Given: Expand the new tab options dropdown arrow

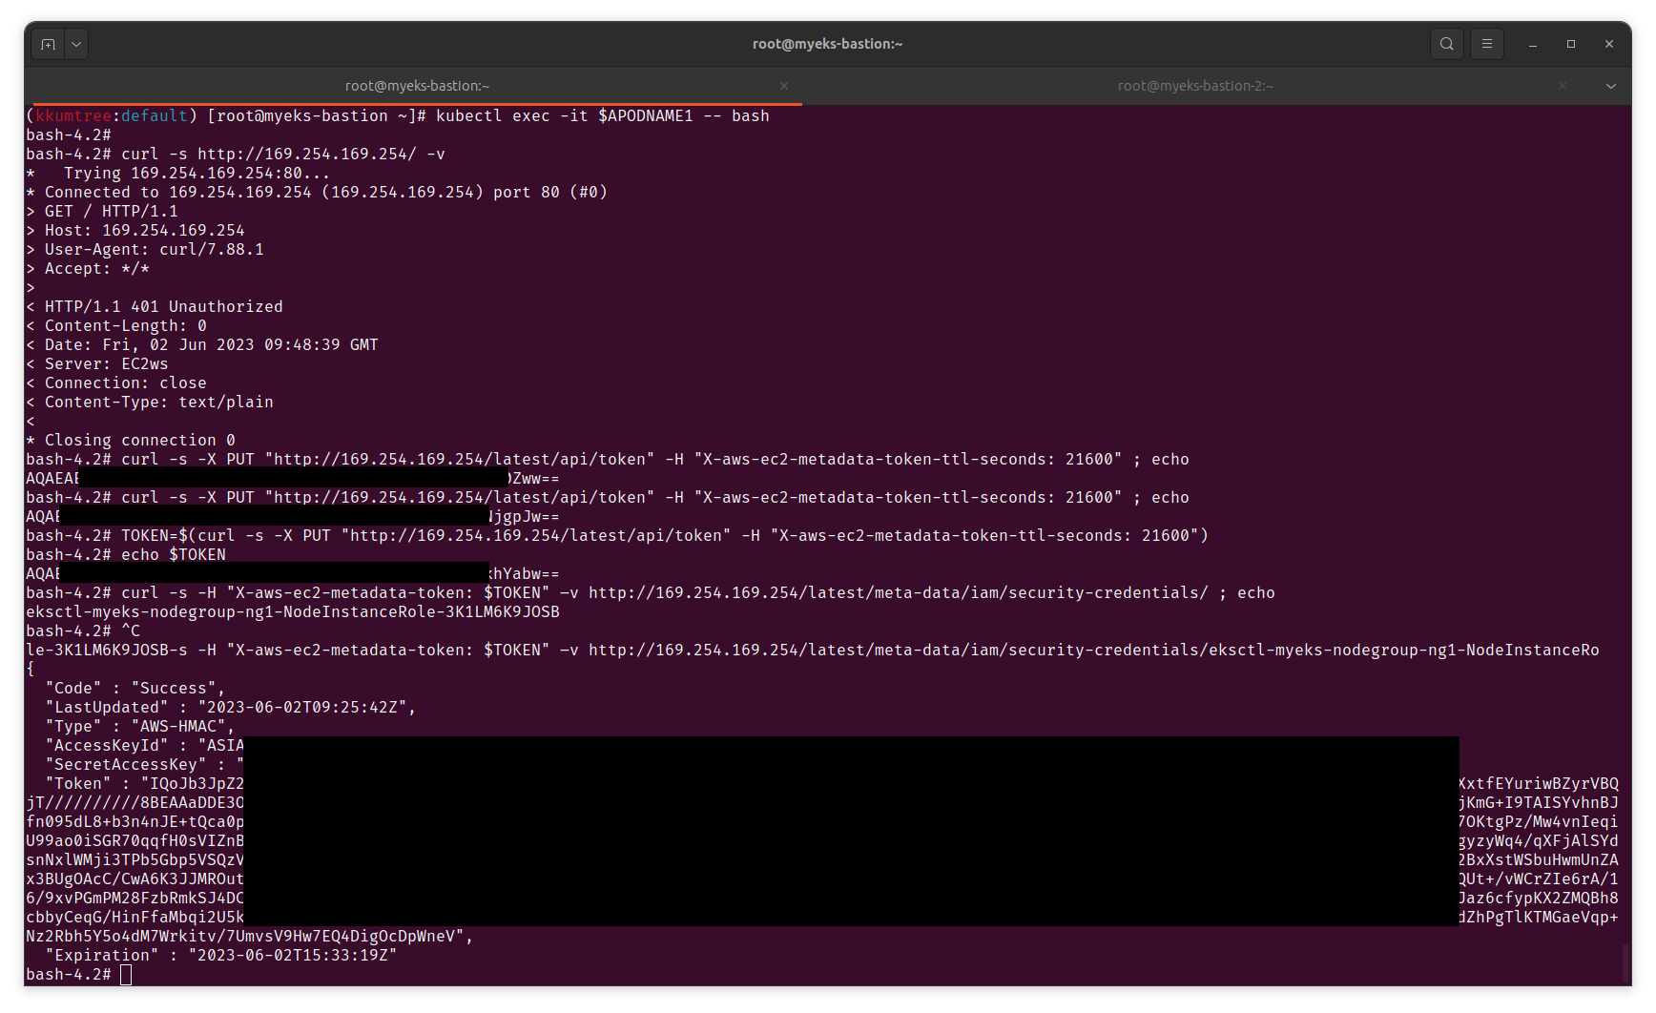Looking at the screenshot, I should [x=76, y=44].
